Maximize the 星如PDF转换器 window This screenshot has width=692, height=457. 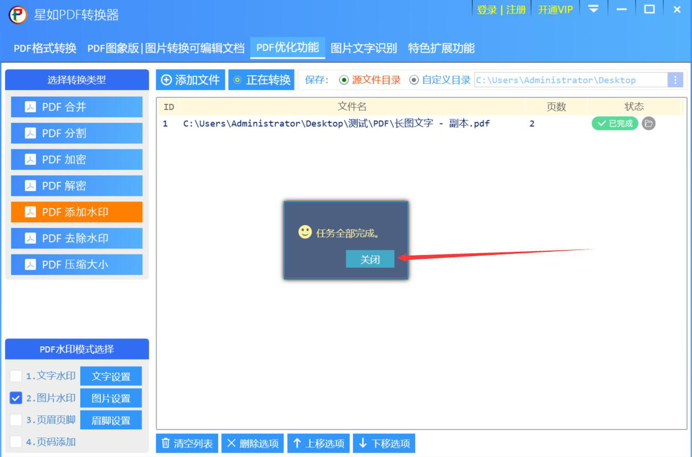[x=649, y=9]
